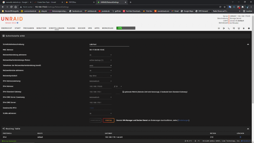Open the web terminal icon
This screenshot has width=254, height=143.
click(229, 28)
